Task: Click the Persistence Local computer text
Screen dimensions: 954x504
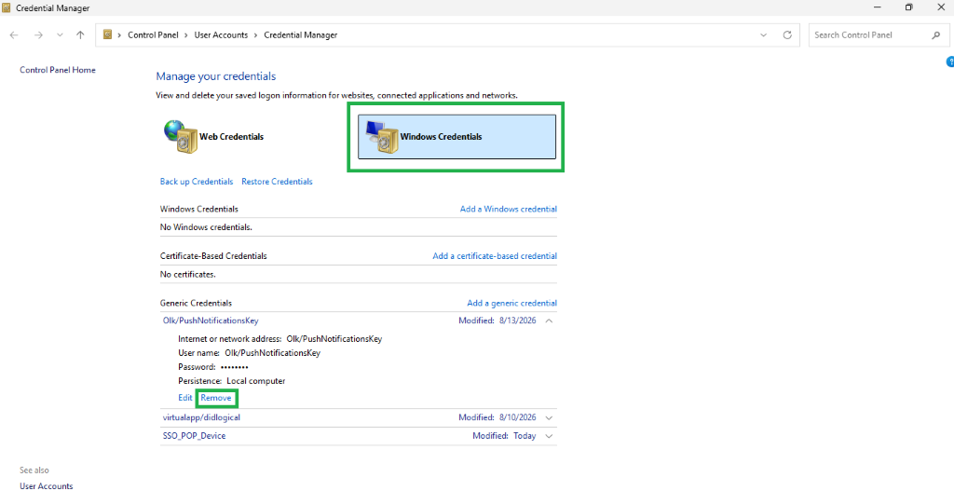Action: coord(232,381)
